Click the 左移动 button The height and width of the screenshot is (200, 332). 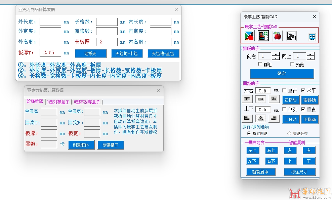point(291,100)
